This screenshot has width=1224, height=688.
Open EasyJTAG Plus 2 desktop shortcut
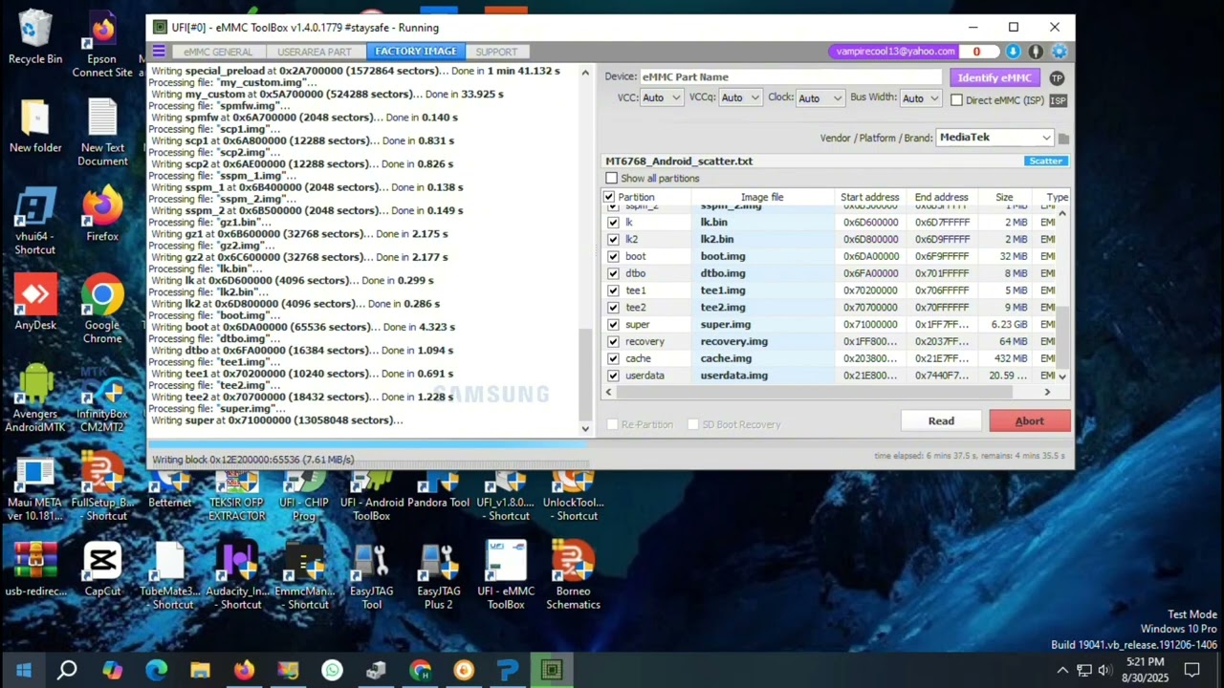[x=439, y=576]
